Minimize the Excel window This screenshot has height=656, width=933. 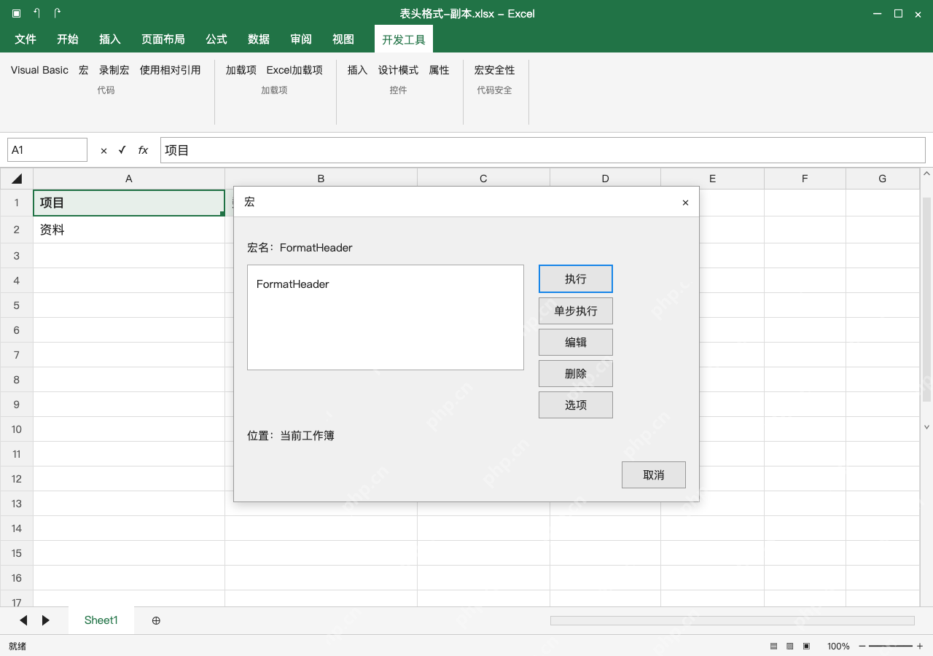click(x=878, y=13)
